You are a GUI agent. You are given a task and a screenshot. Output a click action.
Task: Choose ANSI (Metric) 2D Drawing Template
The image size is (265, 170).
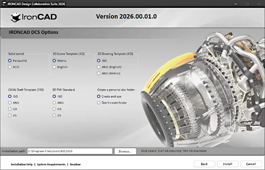(x=99, y=73)
